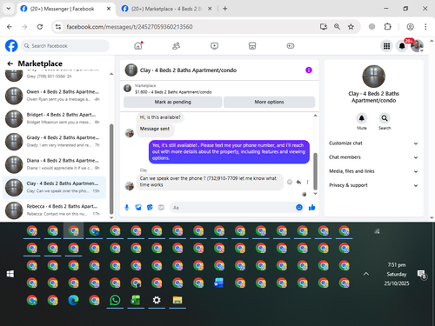
Task: Open File Explorer from the taskbar
Action: click(x=177, y=300)
